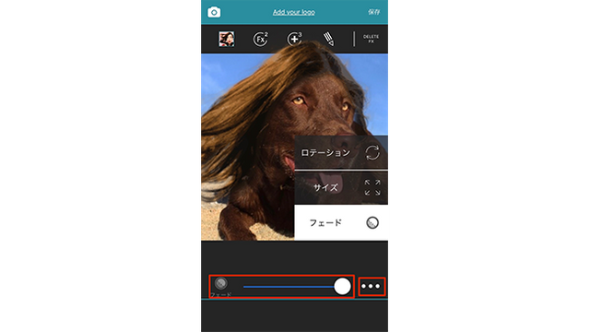Screen dimensions: 590x332
Task: Select the photo thumbnail in toolbar
Action: coord(227,39)
